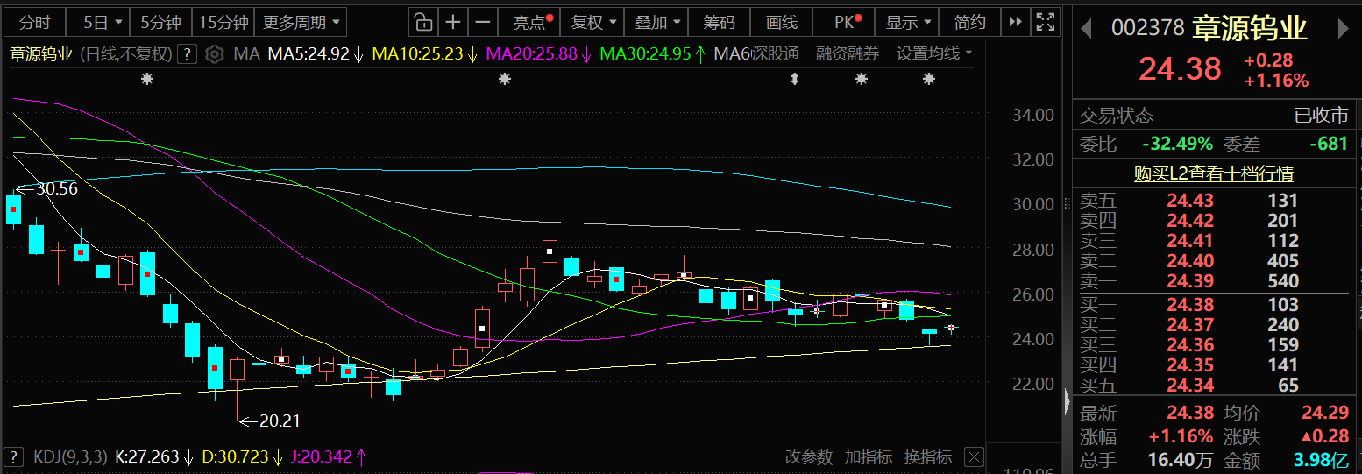This screenshot has width=1362, height=474.
Task: Select the 15分钟 period tab
Action: coord(223,22)
